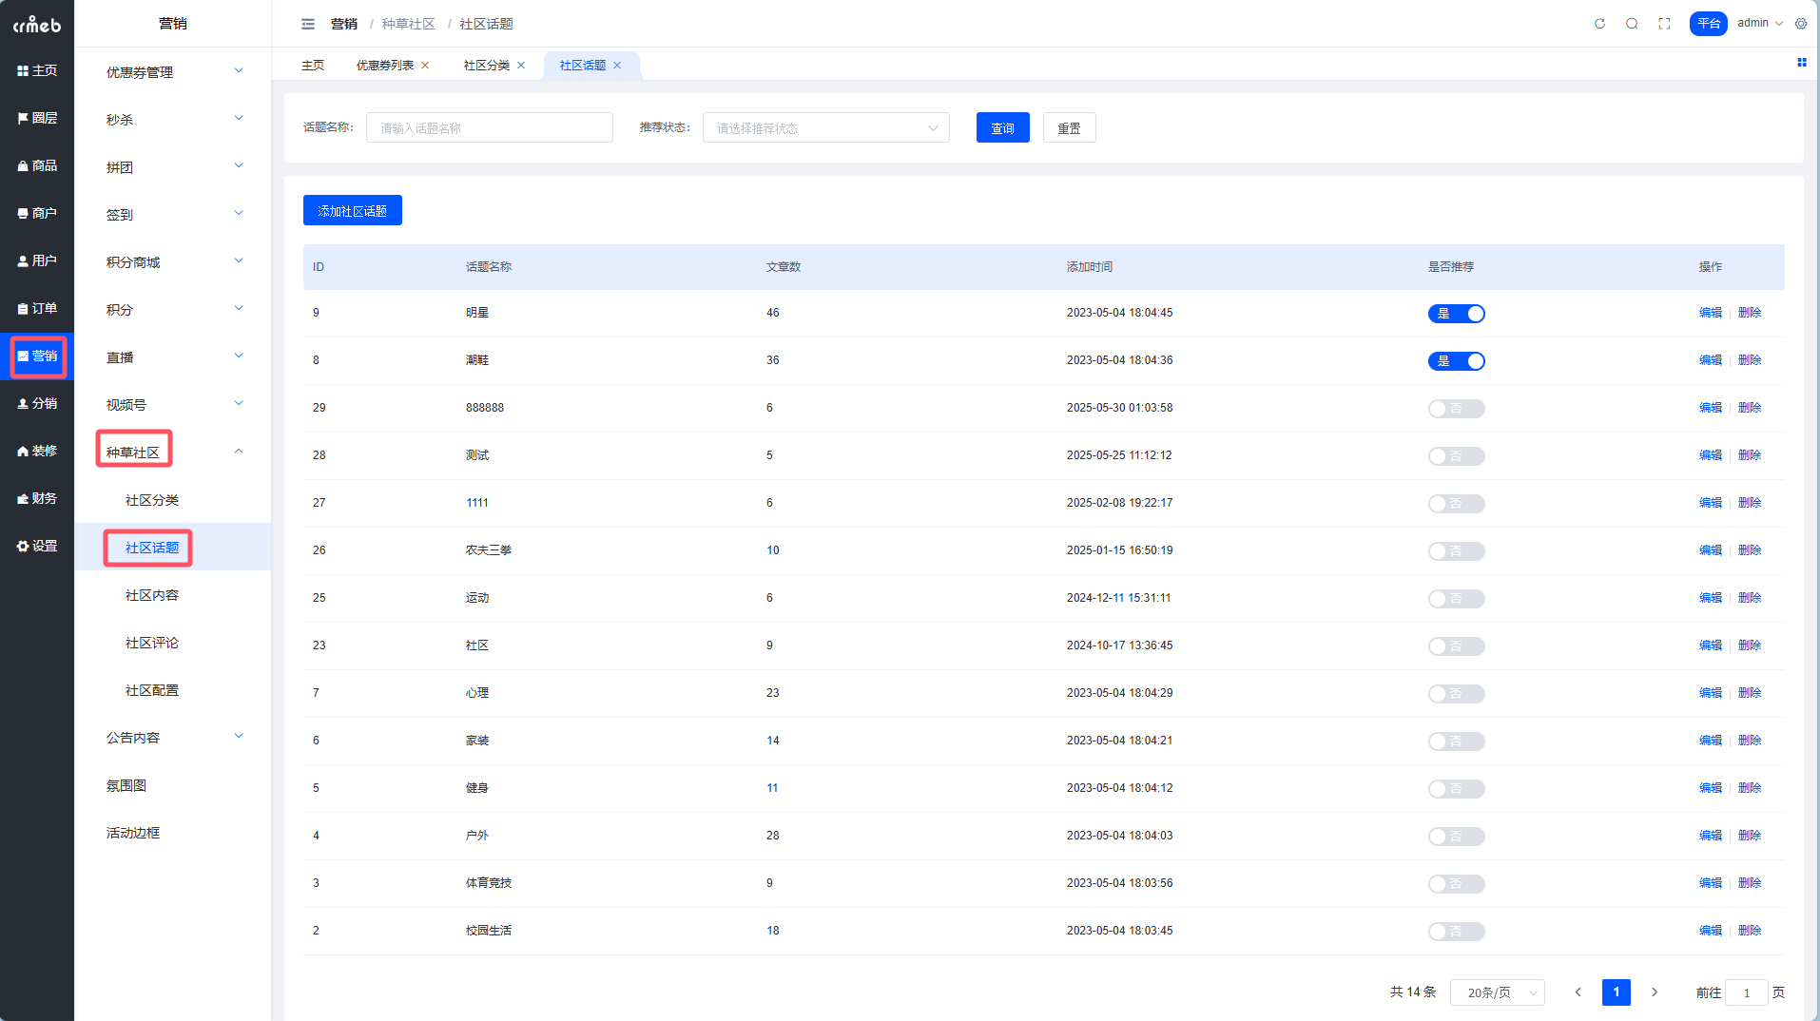Viewport: 1820px width, 1021px height.
Task: Click the refresh icon in top bar
Action: (1599, 24)
